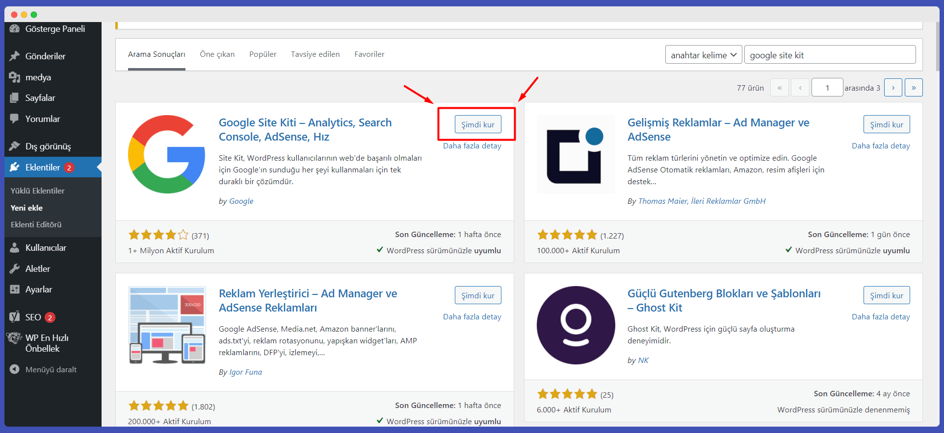
Task: Install Google Site Kiti with Şimdi kur
Action: (478, 124)
